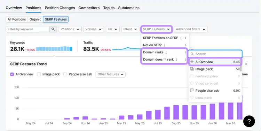This screenshot has width=261, height=131.
Task: Open the Positions filter dropdown
Action: click(70, 29)
